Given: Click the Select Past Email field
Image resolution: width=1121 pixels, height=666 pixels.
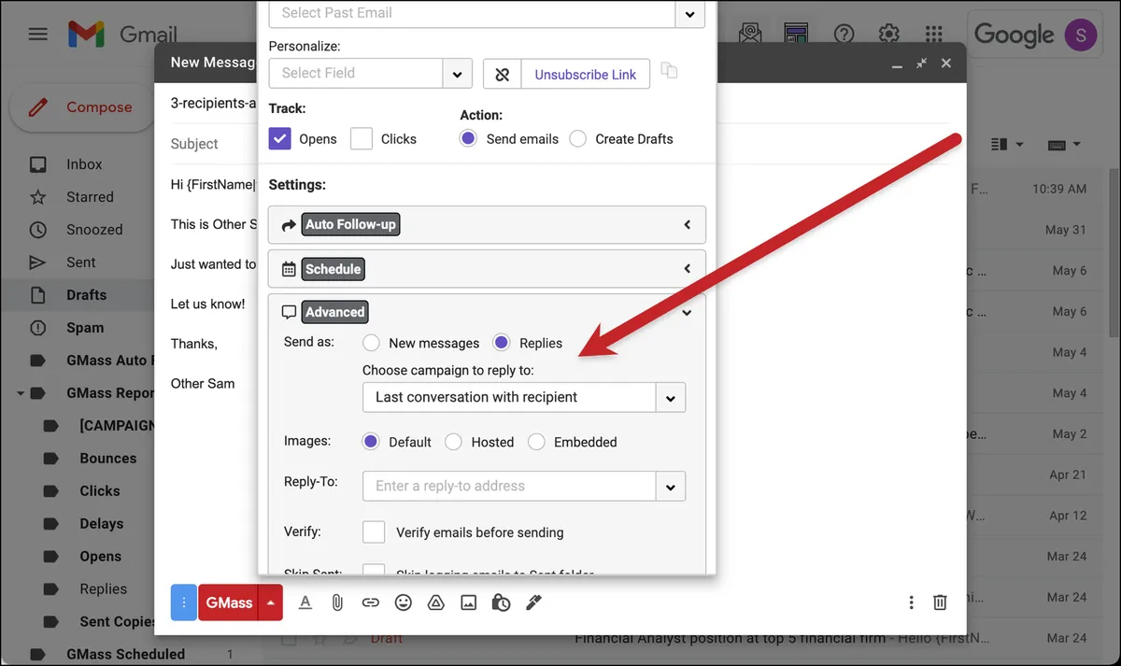Looking at the screenshot, I should pos(472,13).
